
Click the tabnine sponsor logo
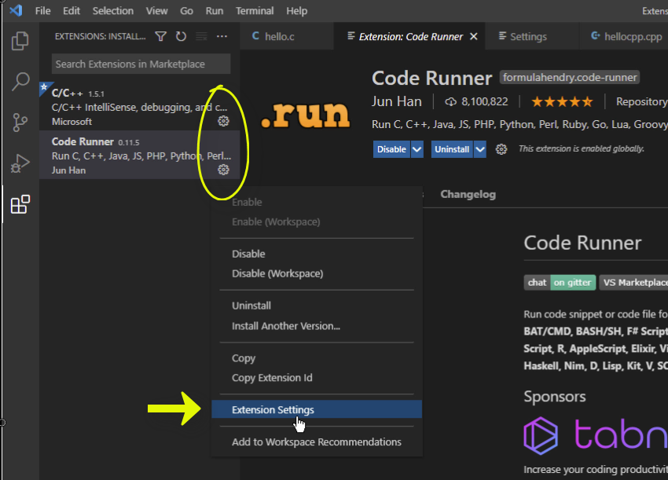coord(595,435)
